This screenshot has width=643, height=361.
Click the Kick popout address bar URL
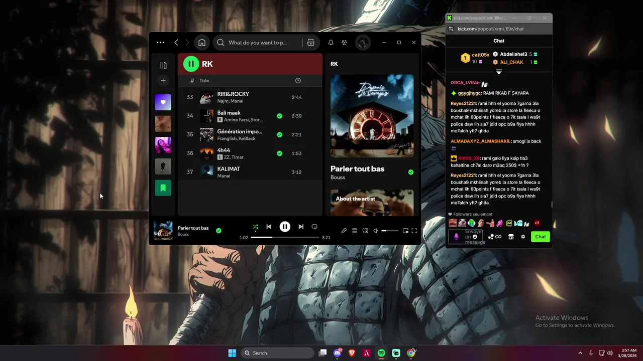click(x=491, y=29)
